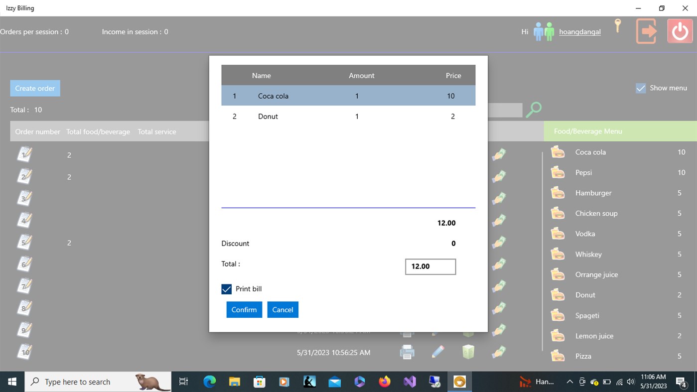Click the Pepsi menu food icon
The width and height of the screenshot is (697, 392).
pyautogui.click(x=558, y=173)
